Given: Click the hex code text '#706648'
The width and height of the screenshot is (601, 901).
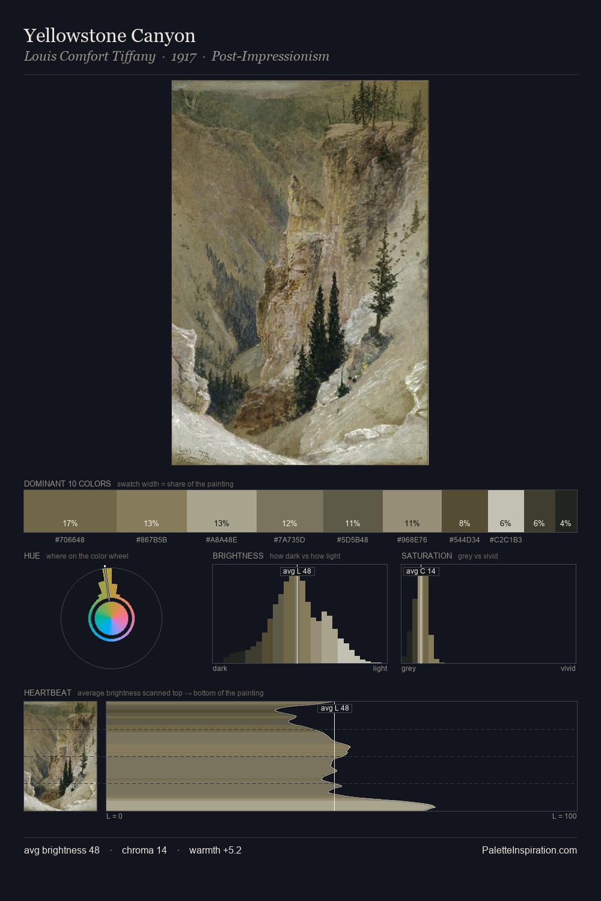Looking at the screenshot, I should 70,539.
